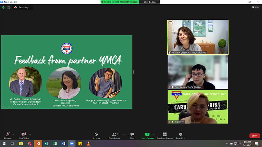The width and height of the screenshot is (262, 147).
Task: Open Excel from the taskbar
Action: pyautogui.click(x=55, y=143)
